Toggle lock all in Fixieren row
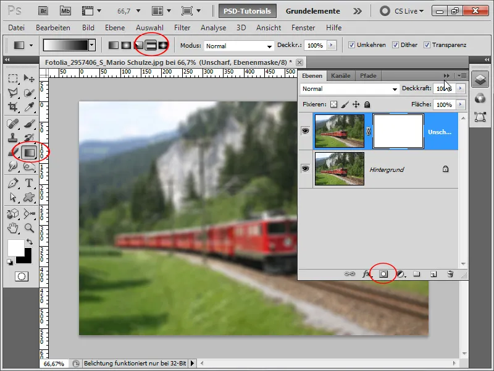This screenshot has height=371, width=494. coord(367,104)
